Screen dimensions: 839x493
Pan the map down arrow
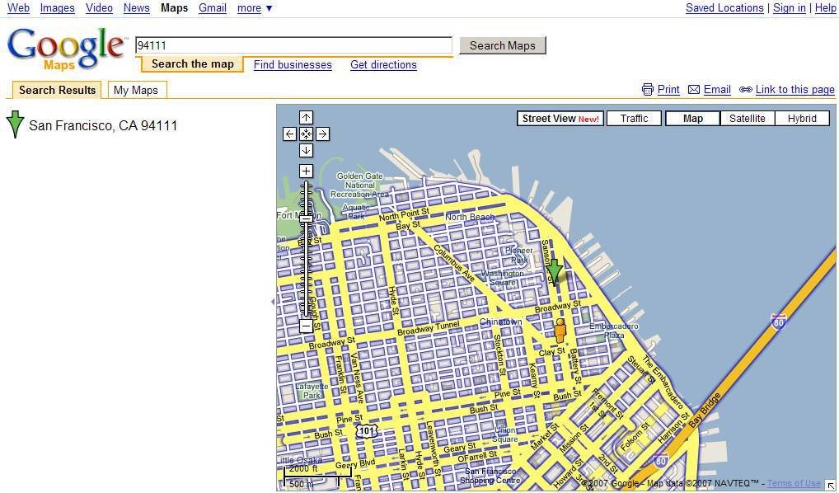(x=306, y=150)
